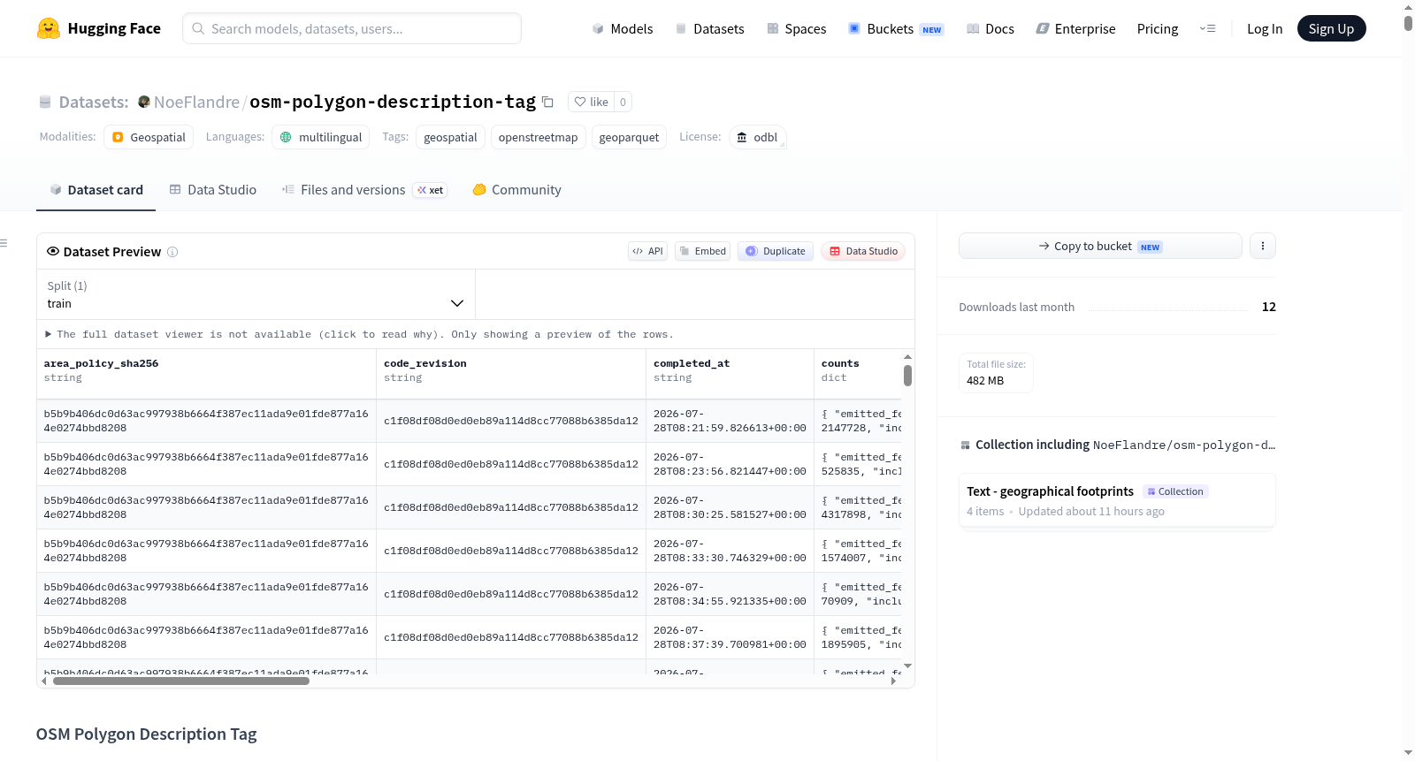Click the Log In link
This screenshot has height=761, width=1415.
(x=1265, y=28)
